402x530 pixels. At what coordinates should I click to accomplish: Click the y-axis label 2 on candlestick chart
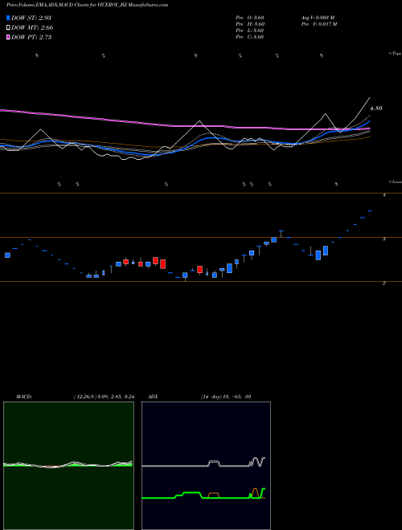pyautogui.click(x=384, y=283)
